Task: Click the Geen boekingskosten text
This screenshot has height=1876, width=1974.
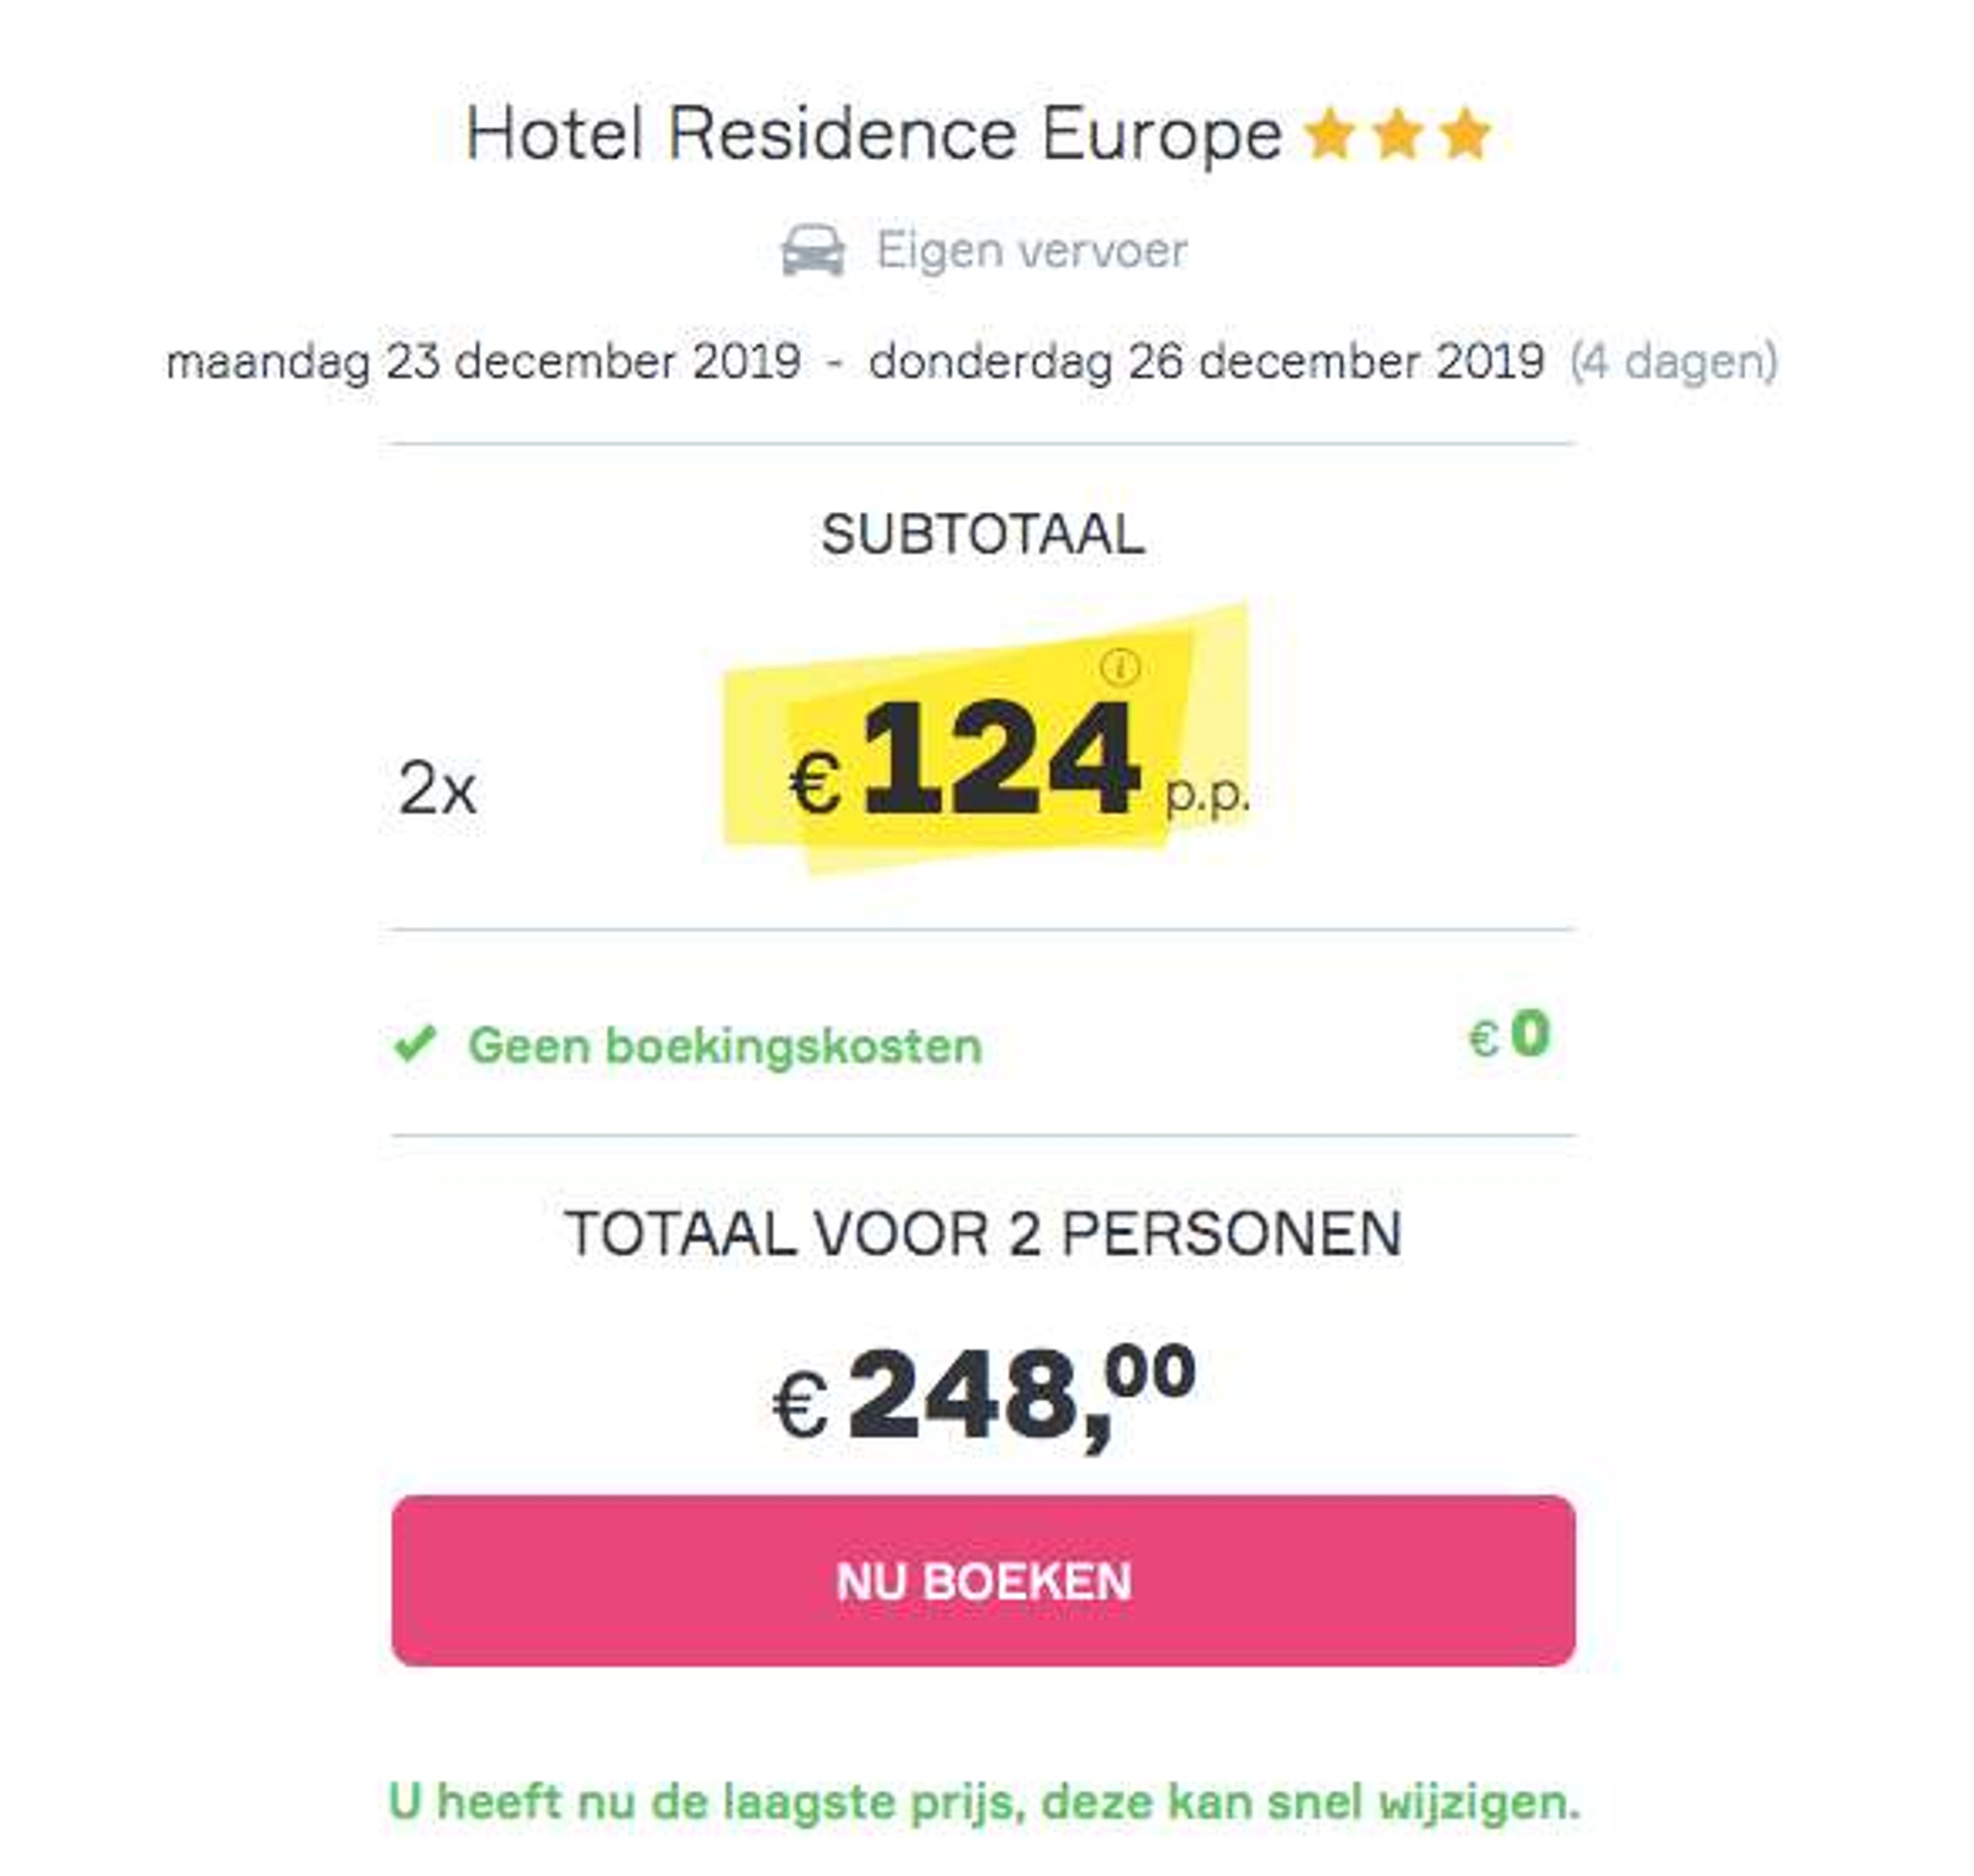Action: 726,1046
